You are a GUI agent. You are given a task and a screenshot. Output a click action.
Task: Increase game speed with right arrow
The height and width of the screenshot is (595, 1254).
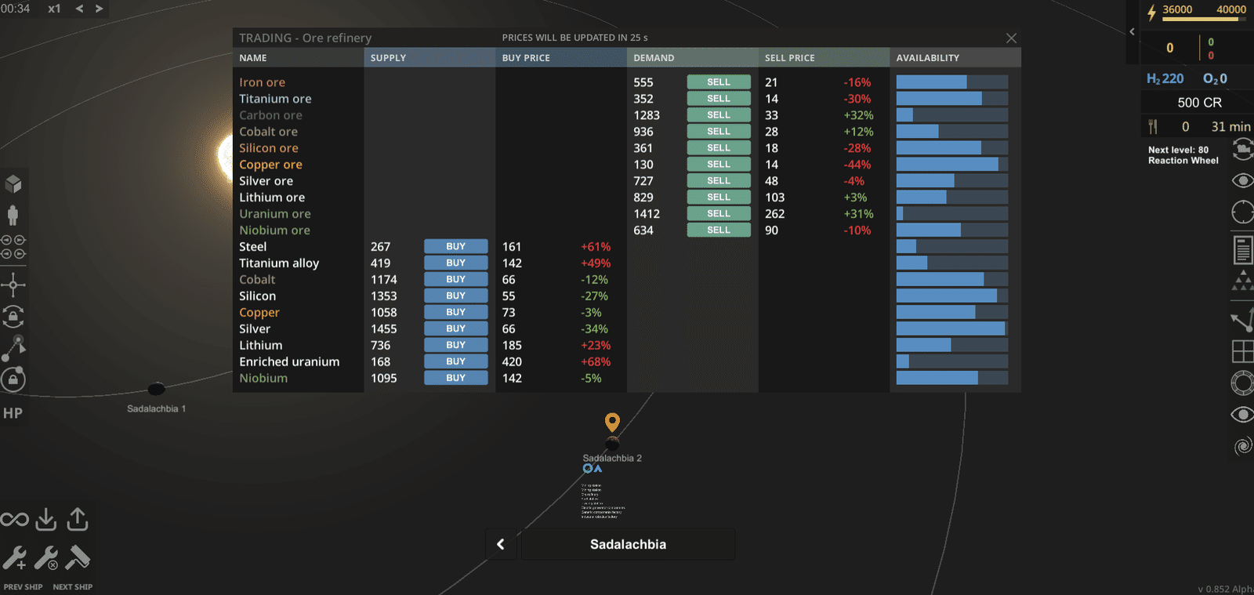(x=99, y=9)
